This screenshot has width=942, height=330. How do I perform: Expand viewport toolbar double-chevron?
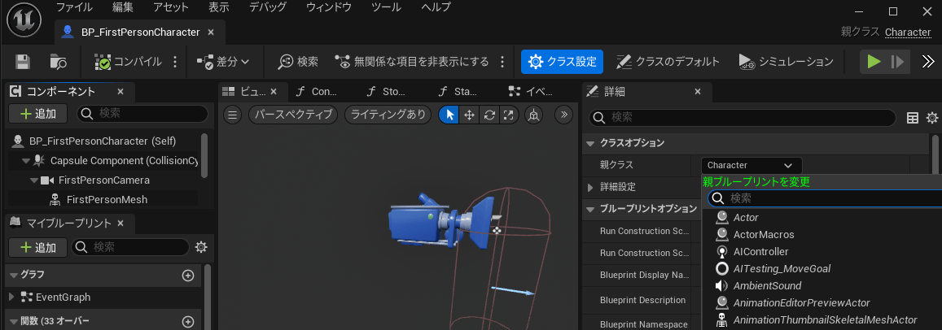pos(563,115)
